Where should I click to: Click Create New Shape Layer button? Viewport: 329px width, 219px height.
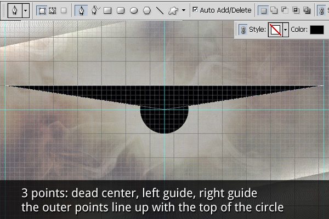click(x=263, y=10)
